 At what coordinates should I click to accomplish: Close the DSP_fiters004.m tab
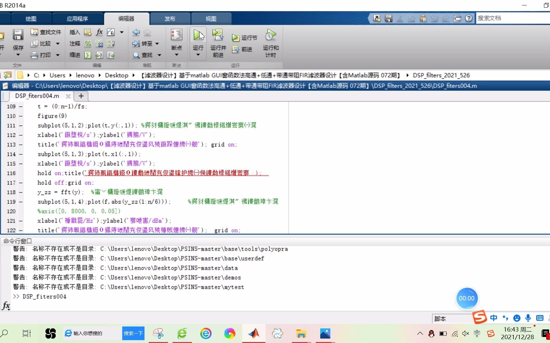(x=68, y=96)
